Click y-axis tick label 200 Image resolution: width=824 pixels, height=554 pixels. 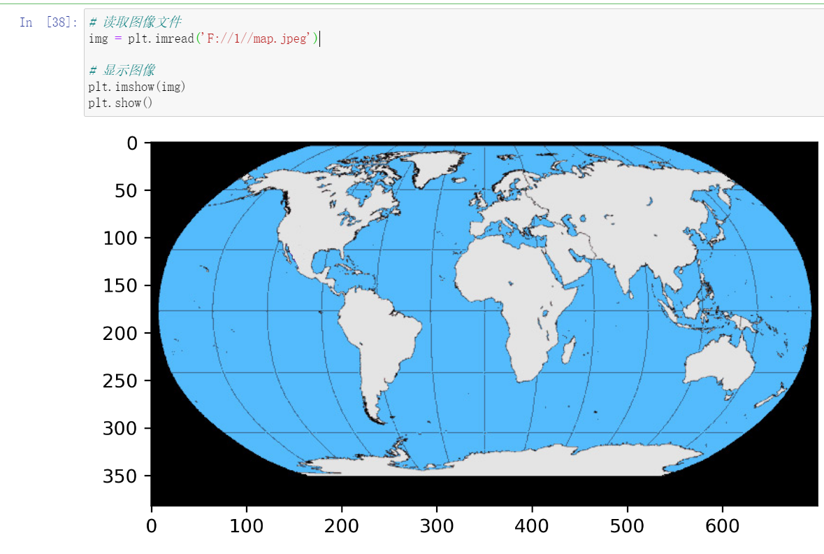click(x=120, y=334)
